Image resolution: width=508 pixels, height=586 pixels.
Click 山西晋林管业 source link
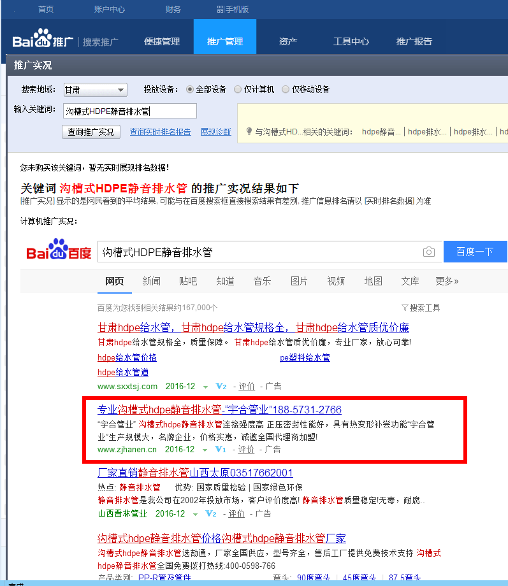(x=122, y=514)
